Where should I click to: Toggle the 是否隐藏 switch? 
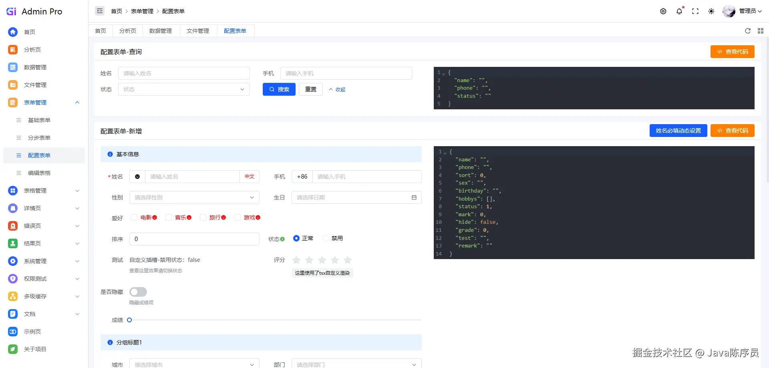click(138, 292)
